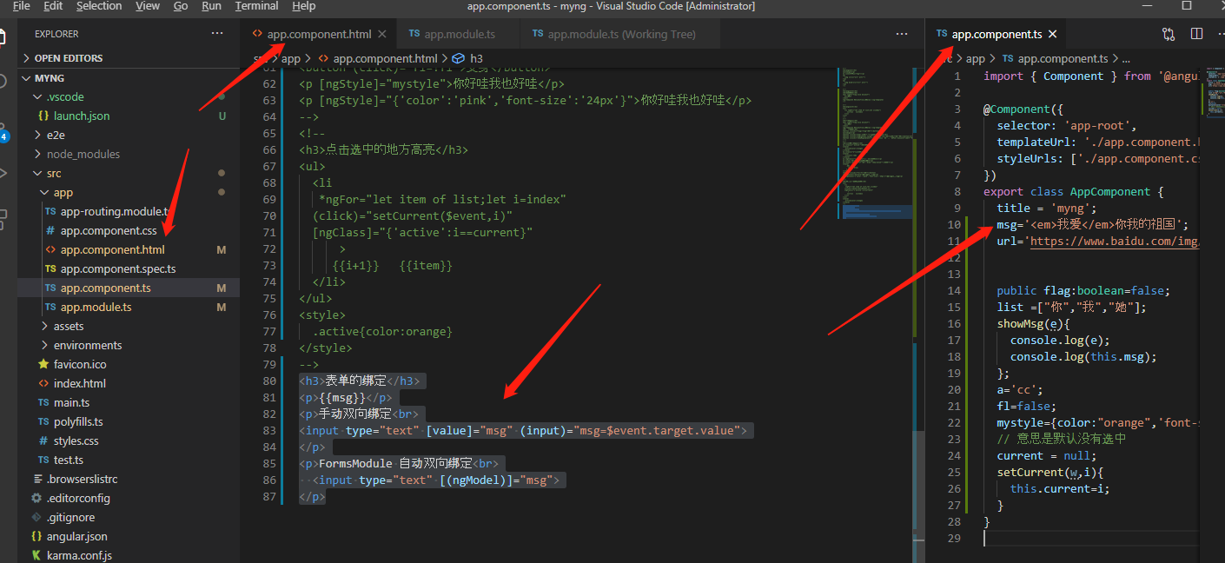The image size is (1225, 563).
Task: Click the Source Control badge showing 4
Action: [x=4, y=136]
